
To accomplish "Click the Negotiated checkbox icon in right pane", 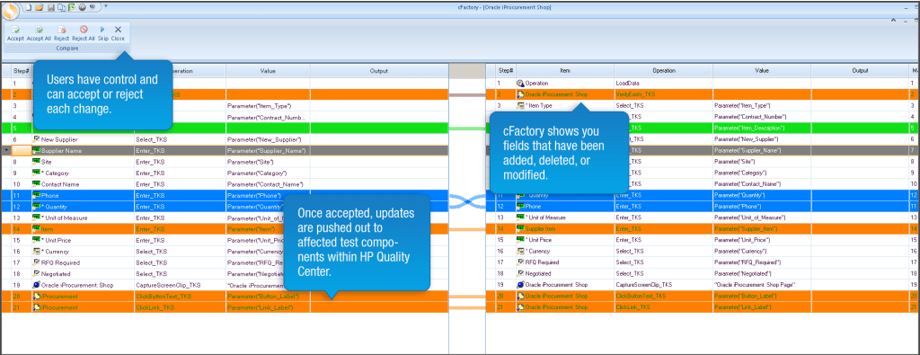I will coord(520,273).
